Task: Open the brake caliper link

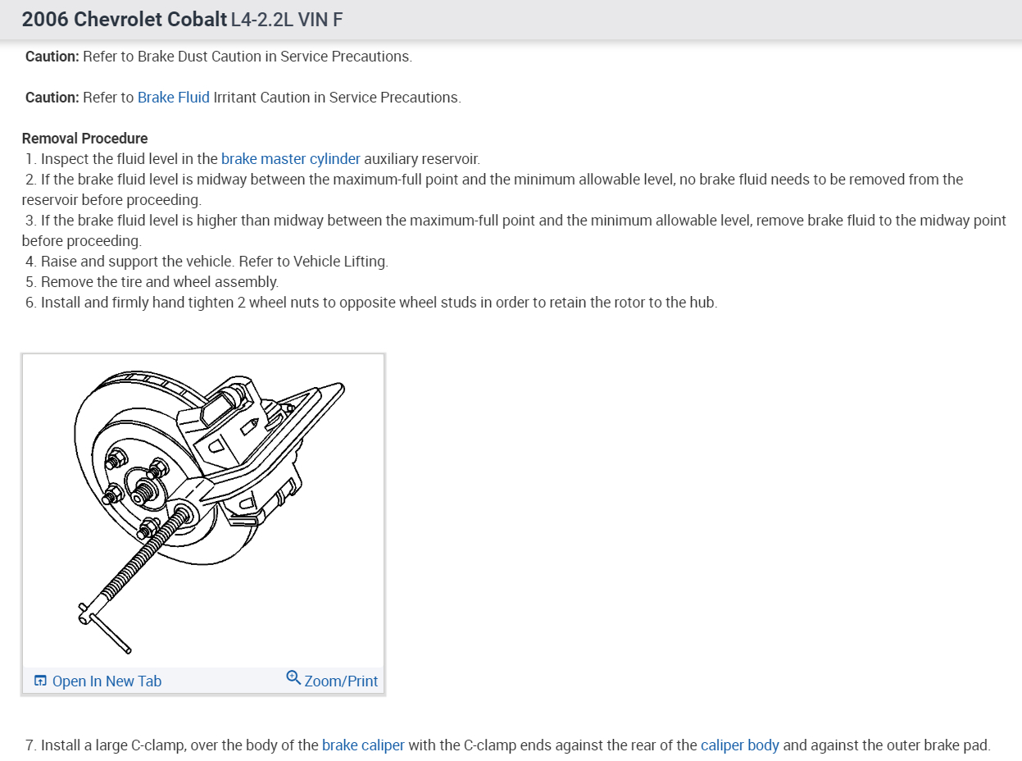Action: (x=363, y=745)
